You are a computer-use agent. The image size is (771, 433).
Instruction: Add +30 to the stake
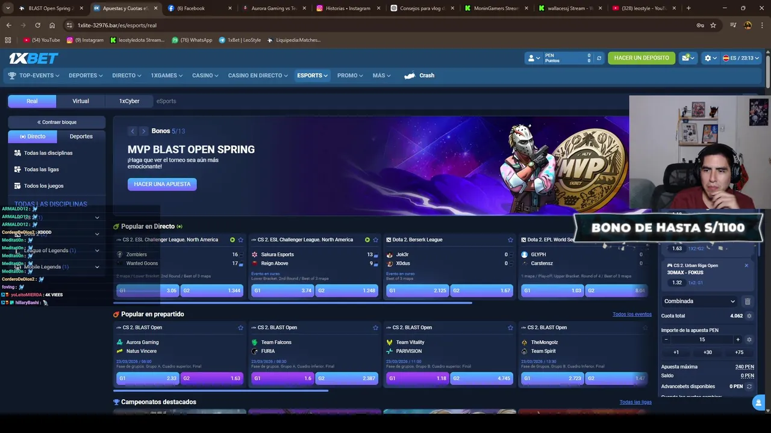tap(707, 352)
